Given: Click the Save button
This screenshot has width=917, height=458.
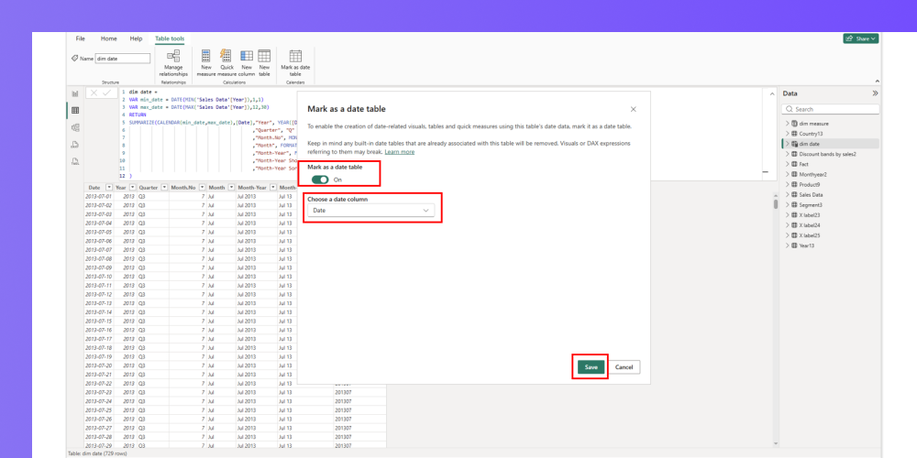Looking at the screenshot, I should (591, 367).
